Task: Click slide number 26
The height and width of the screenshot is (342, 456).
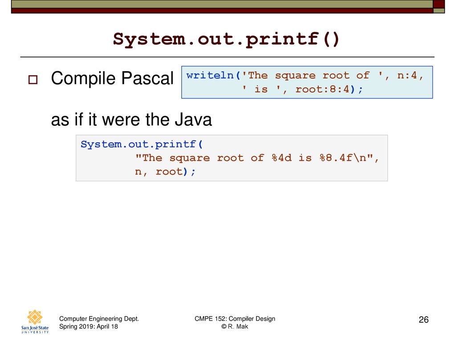Action: (423, 320)
